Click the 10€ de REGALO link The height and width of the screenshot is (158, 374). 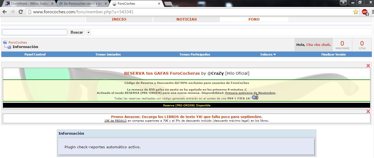(x=115, y=121)
